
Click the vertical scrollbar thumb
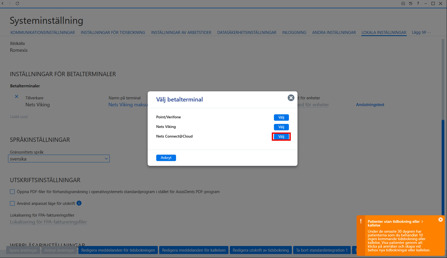click(x=443, y=167)
